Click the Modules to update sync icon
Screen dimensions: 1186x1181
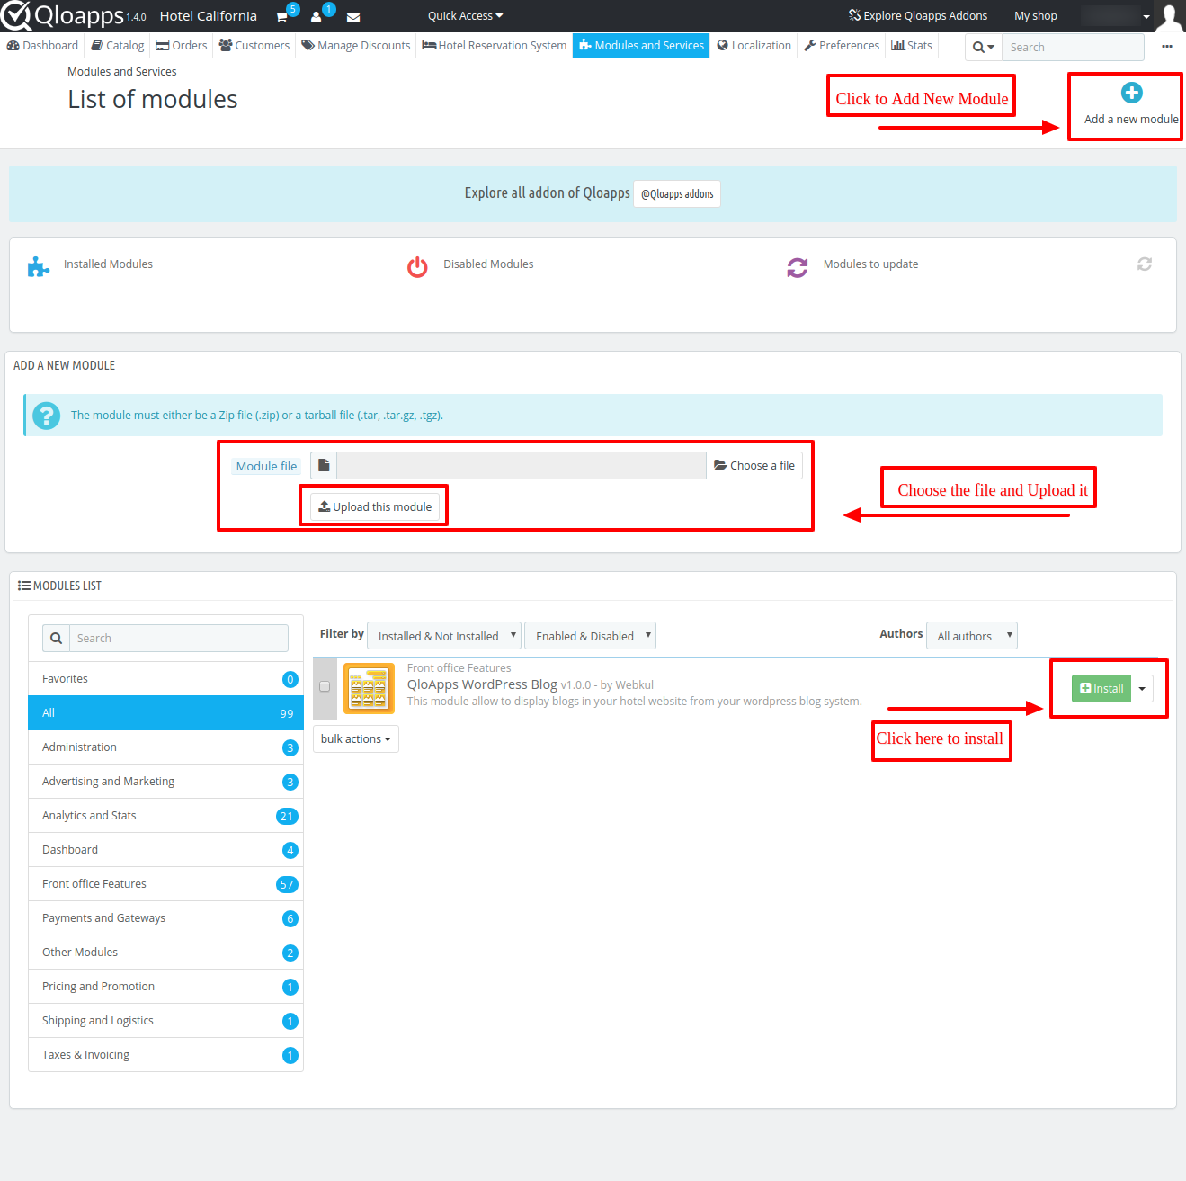[x=798, y=267]
